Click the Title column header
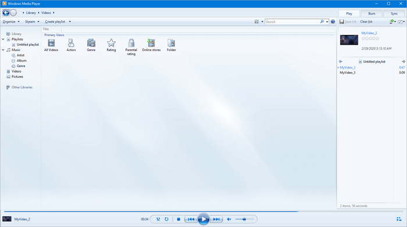 coord(46,29)
